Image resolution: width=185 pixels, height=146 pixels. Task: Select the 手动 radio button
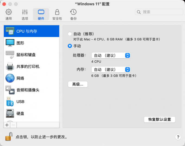tap(70, 46)
